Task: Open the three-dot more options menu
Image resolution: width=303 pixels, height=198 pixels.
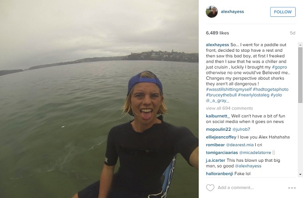Action: pyautogui.click(x=292, y=188)
